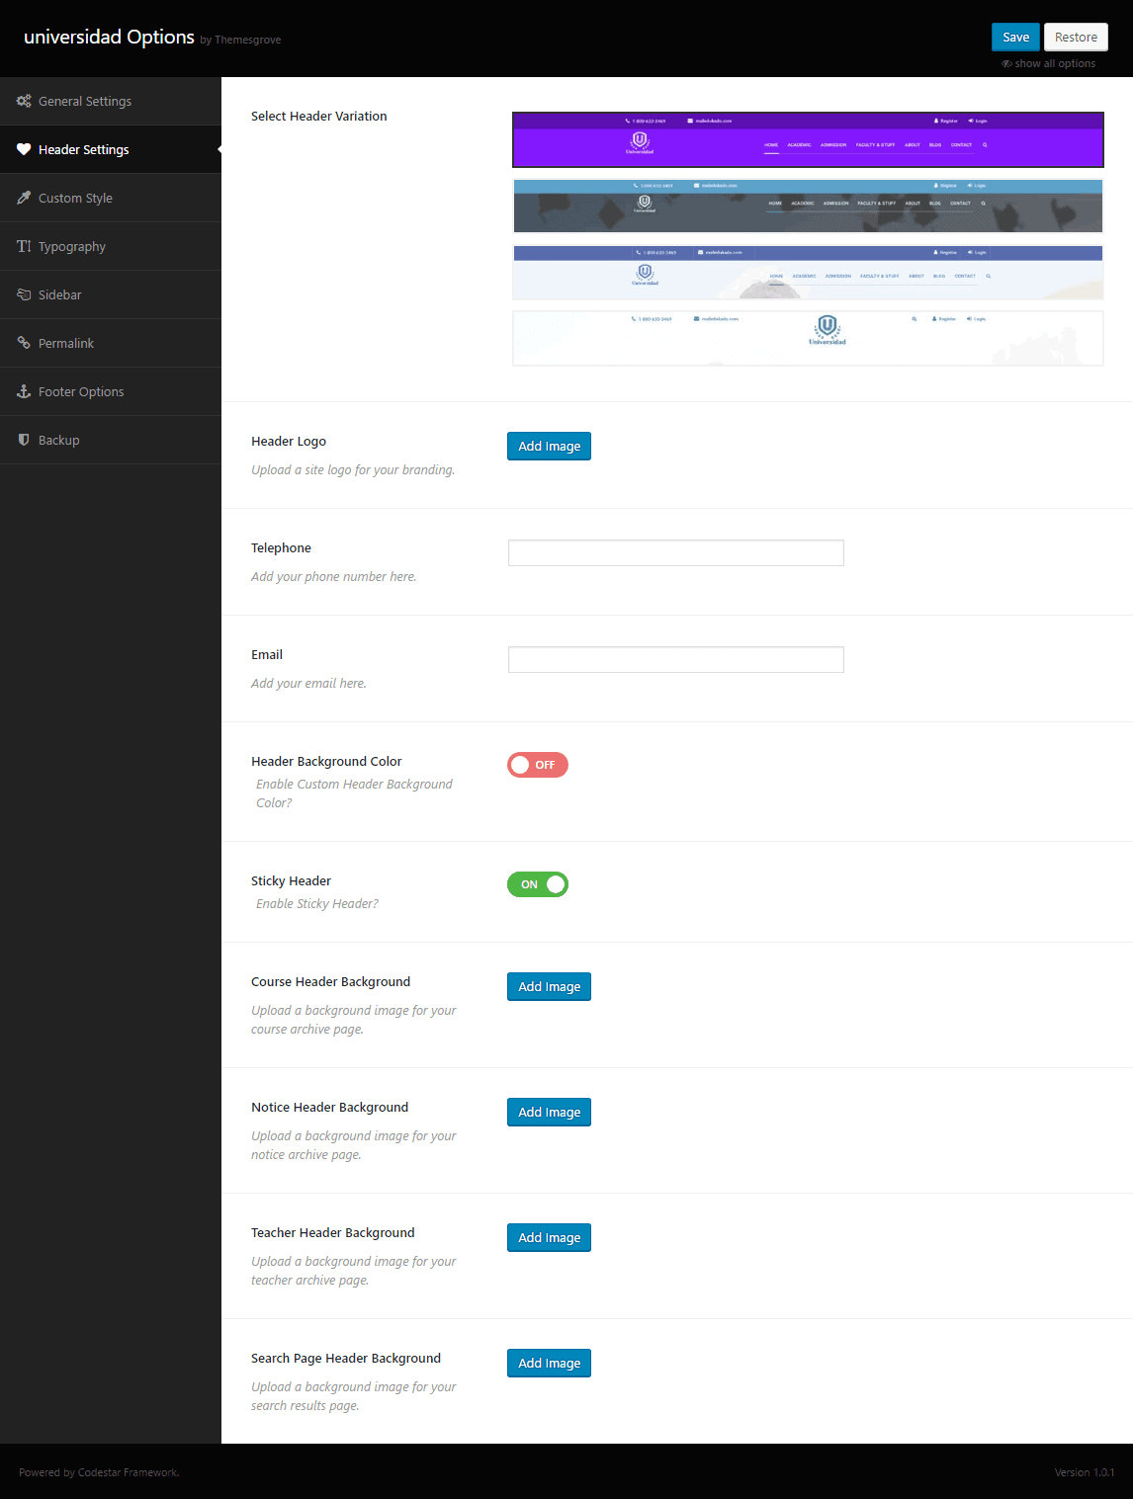Focus the Email input field
1133x1499 pixels.
[675, 659]
